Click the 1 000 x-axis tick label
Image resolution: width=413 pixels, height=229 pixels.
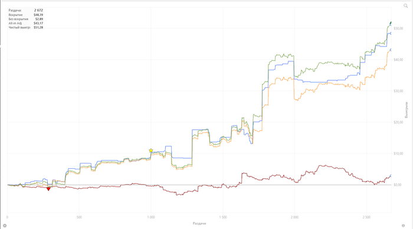(151, 217)
